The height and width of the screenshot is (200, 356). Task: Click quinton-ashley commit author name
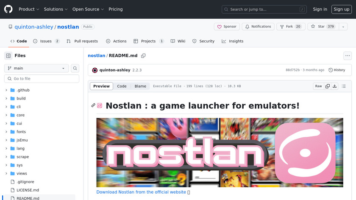tap(115, 70)
